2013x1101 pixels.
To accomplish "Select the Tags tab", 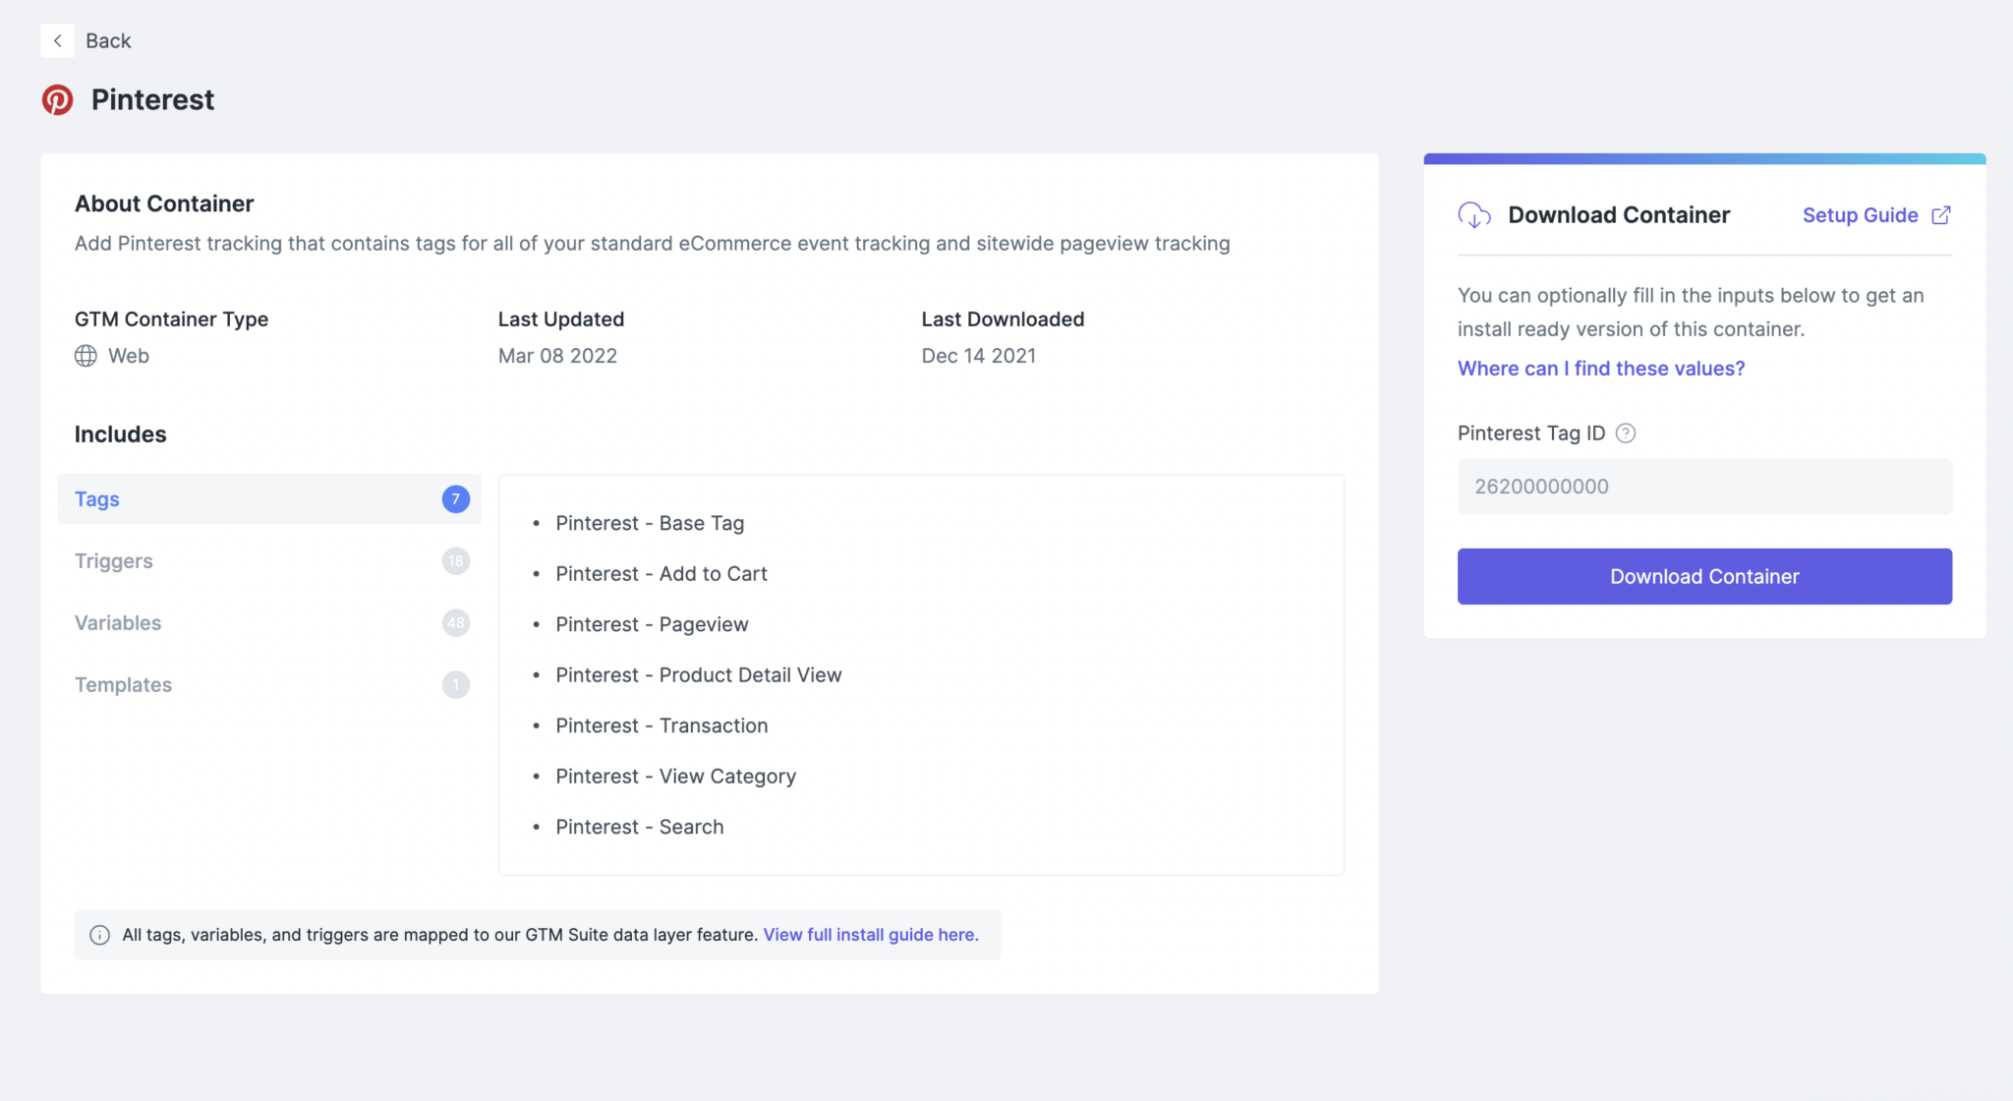I will 97,499.
